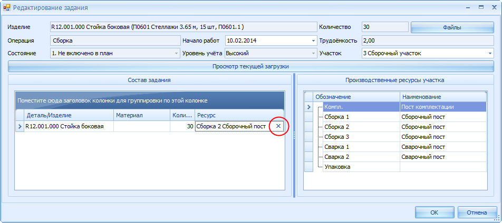Click the group-by-column panel header
502x223 pixels.
(150, 100)
